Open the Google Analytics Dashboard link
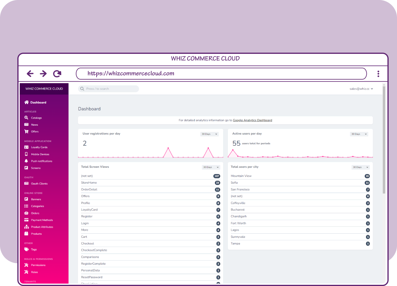This screenshot has width=397, height=286. point(252,120)
